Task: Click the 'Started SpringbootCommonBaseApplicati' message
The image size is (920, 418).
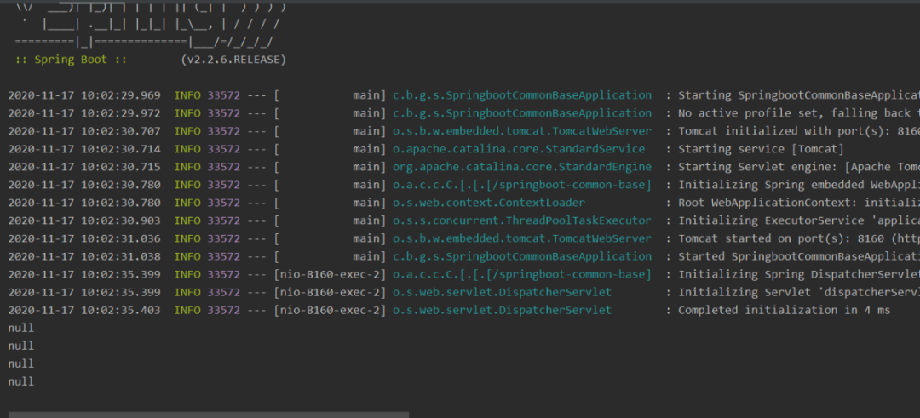Action: (x=798, y=257)
